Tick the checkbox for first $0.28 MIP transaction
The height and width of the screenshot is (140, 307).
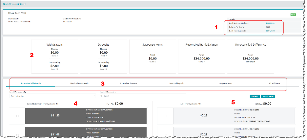coord(166,116)
